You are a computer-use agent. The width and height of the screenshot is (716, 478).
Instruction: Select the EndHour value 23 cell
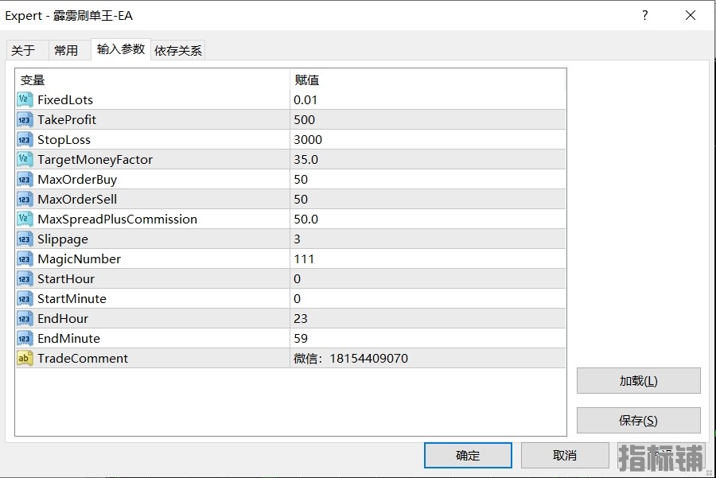tap(428, 319)
